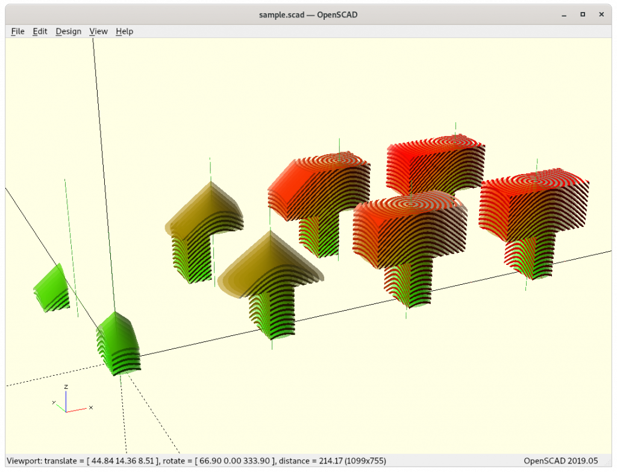The width and height of the screenshot is (617, 472).
Task: Click the XYZ axes orientation indicator
Action: [72, 399]
